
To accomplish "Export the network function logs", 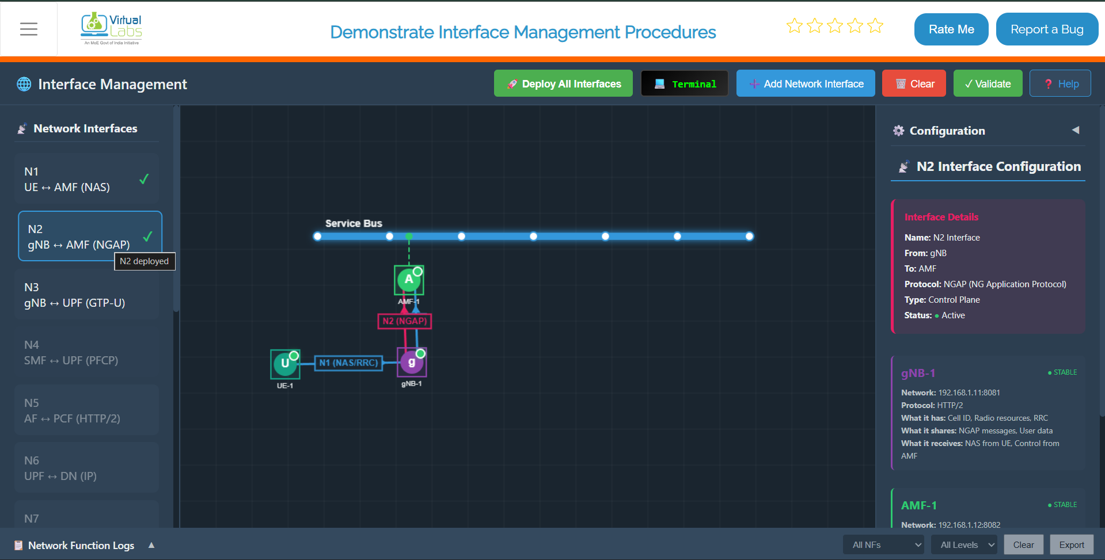I will click(1072, 544).
